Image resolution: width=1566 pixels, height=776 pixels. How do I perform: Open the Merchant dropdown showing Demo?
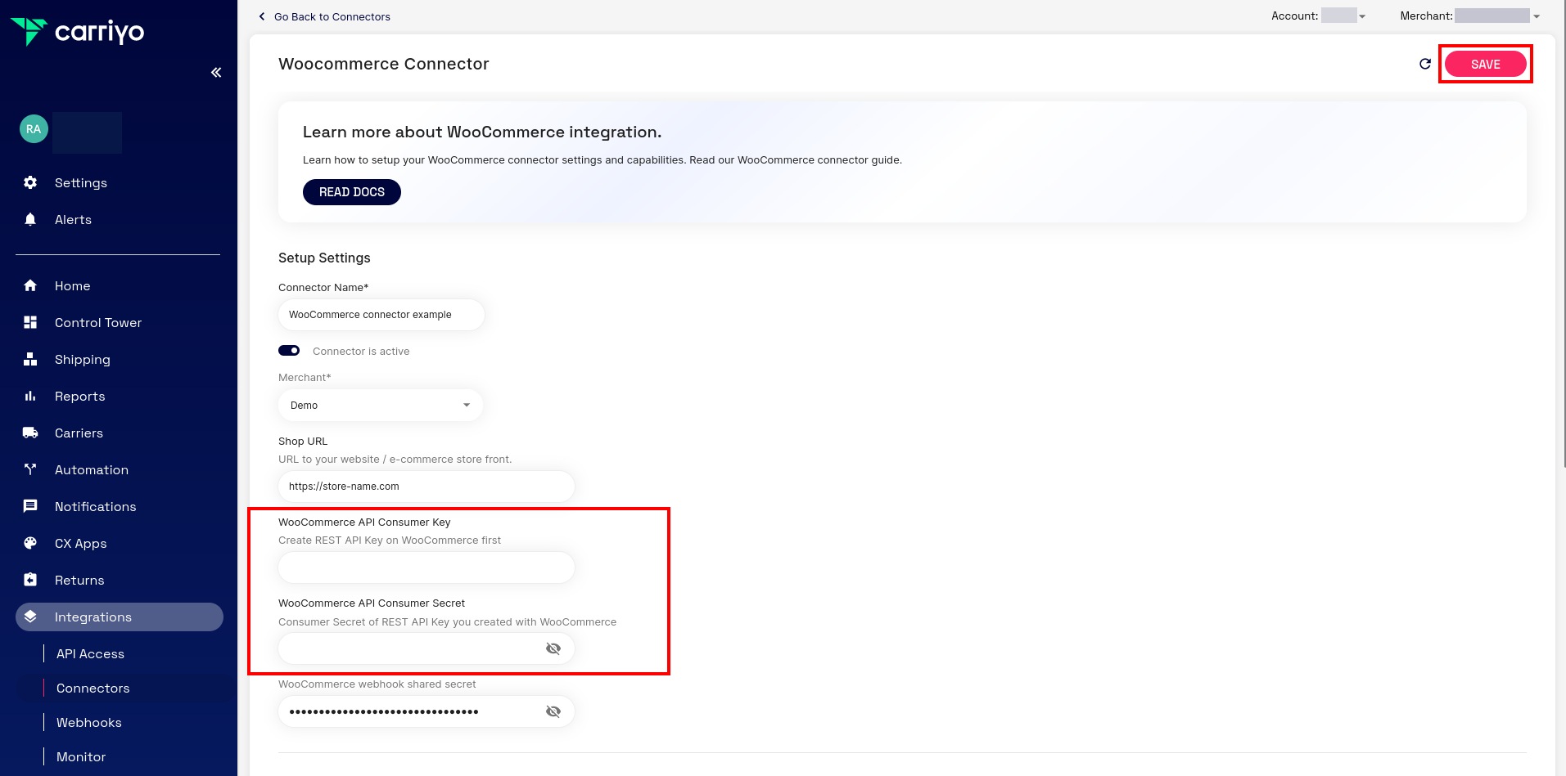(x=381, y=406)
